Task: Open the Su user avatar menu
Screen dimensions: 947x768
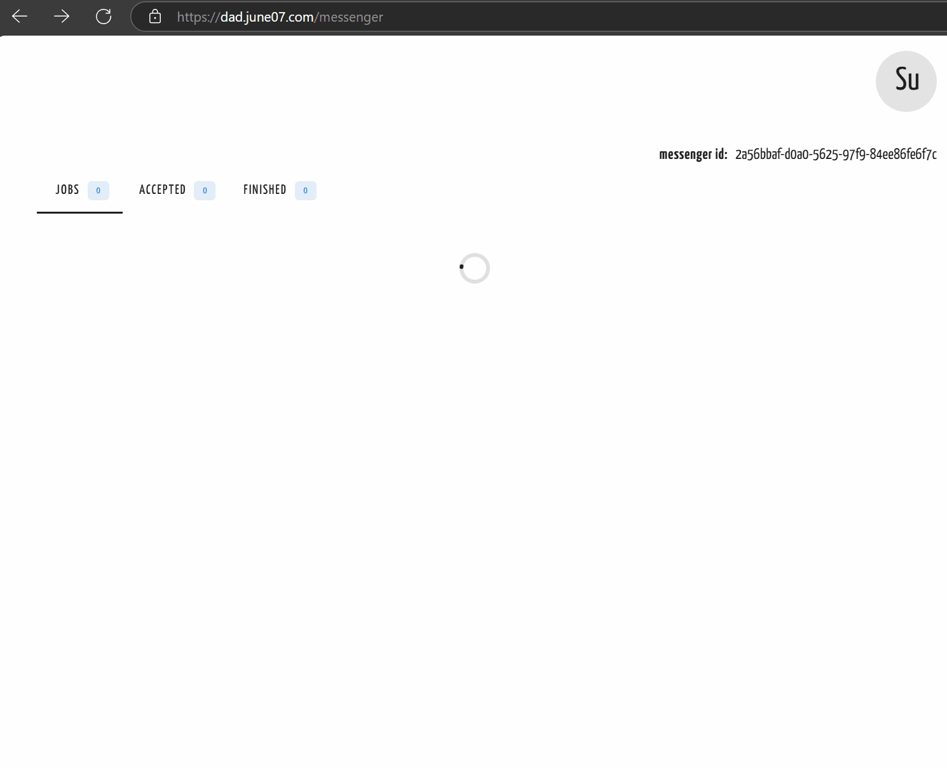Action: tap(906, 81)
